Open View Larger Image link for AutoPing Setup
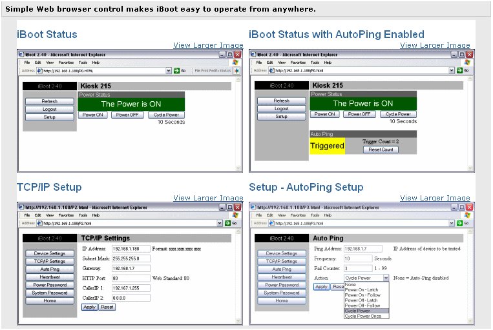This screenshot has height=330, width=493. point(435,198)
